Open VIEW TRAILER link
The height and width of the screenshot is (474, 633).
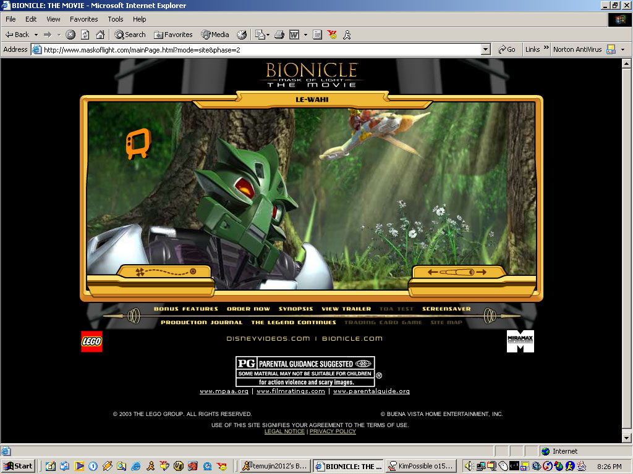pyautogui.click(x=346, y=309)
